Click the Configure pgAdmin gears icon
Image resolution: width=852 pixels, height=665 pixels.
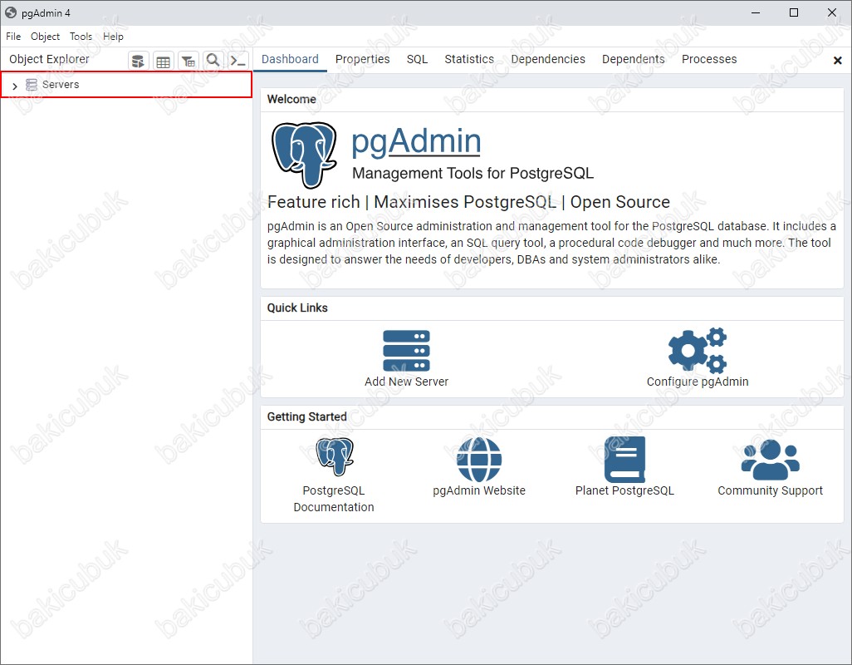[x=698, y=350]
